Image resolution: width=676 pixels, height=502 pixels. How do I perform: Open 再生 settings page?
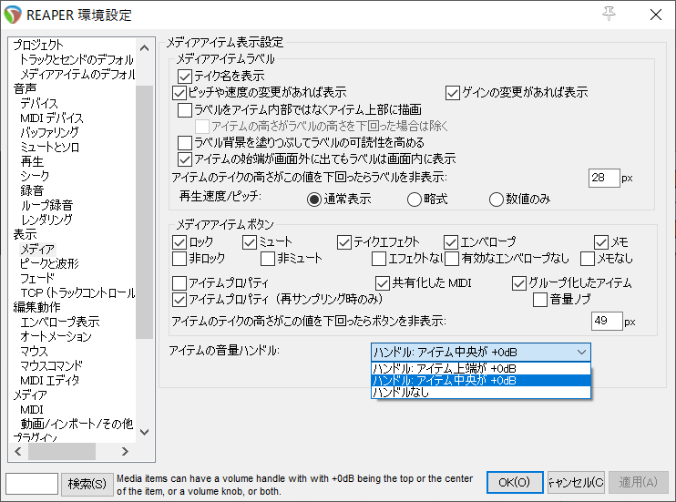(32, 162)
